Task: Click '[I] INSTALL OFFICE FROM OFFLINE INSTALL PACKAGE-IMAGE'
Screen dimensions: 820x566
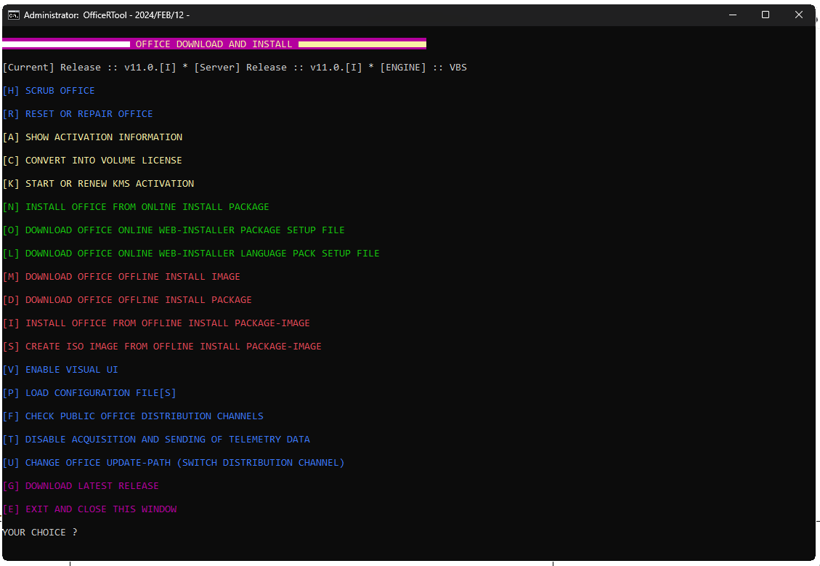Action: [156, 323]
